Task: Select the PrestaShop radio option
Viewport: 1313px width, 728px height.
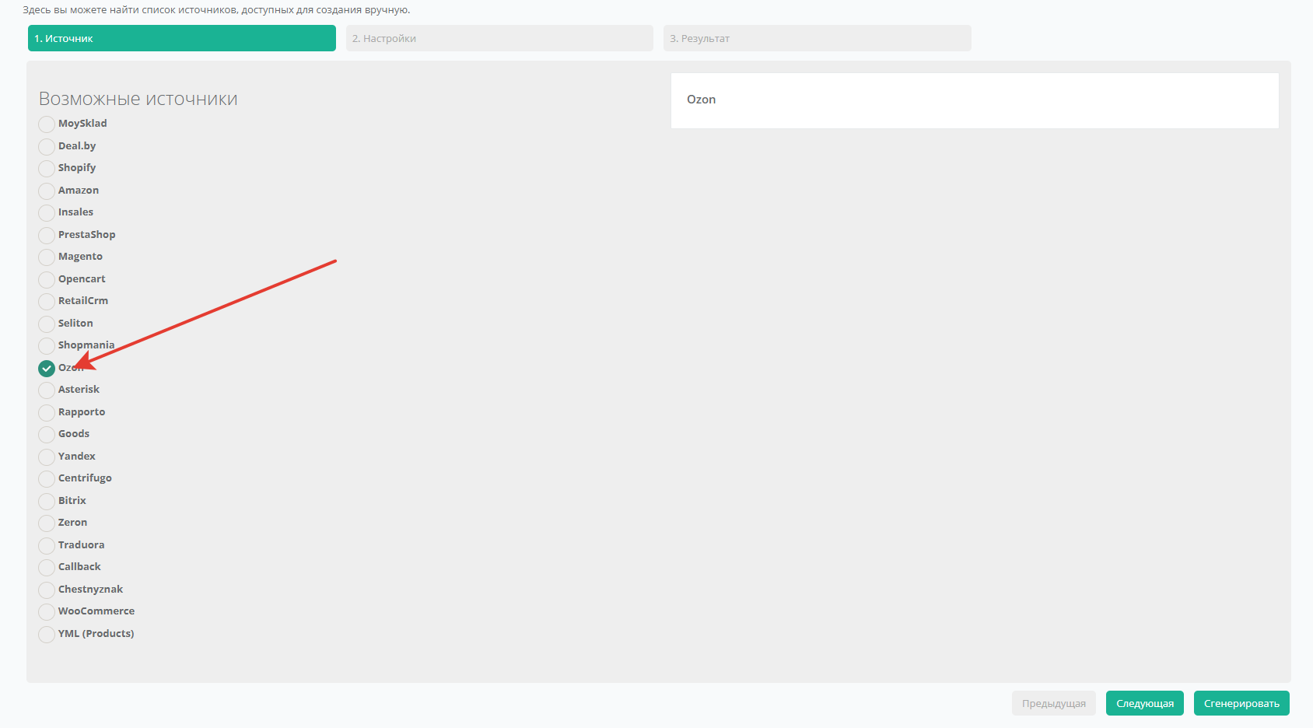Action: pos(47,235)
